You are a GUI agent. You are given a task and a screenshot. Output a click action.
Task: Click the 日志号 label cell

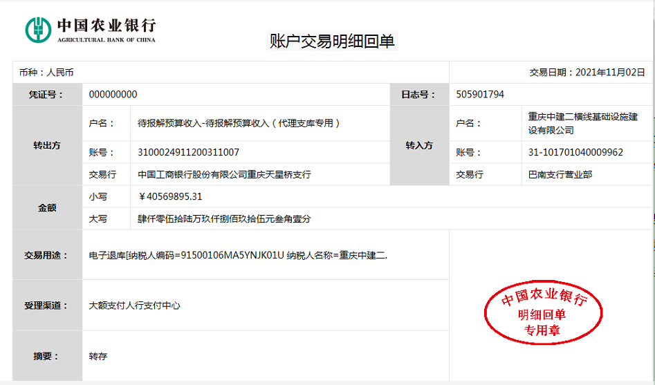click(419, 95)
